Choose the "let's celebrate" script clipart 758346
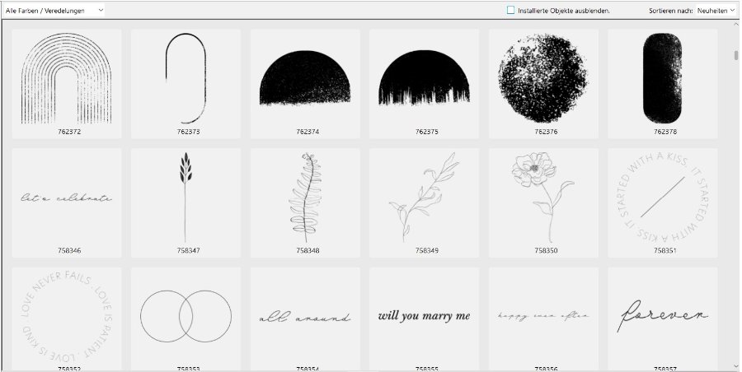Viewport: 742px width, 372px height. coord(67,202)
